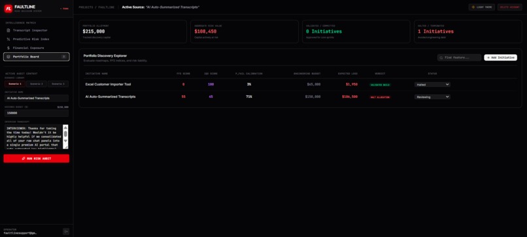Click the Initiative Name column header

[97, 74]
